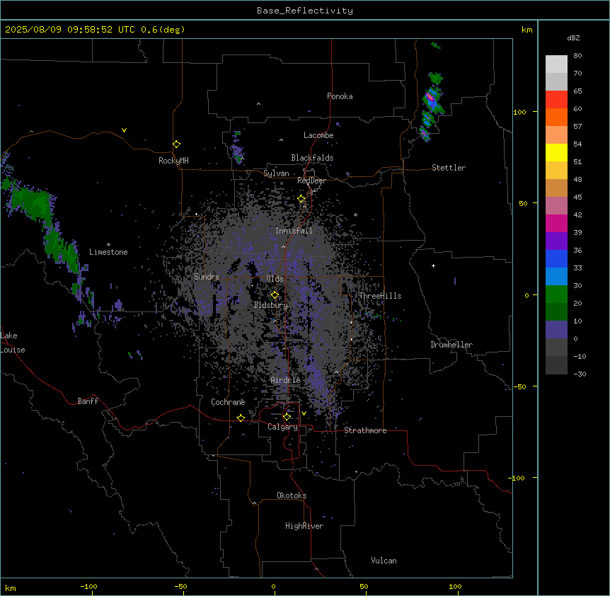
Task: Click the magenta 42 dBZ legend color
Action: (556, 223)
